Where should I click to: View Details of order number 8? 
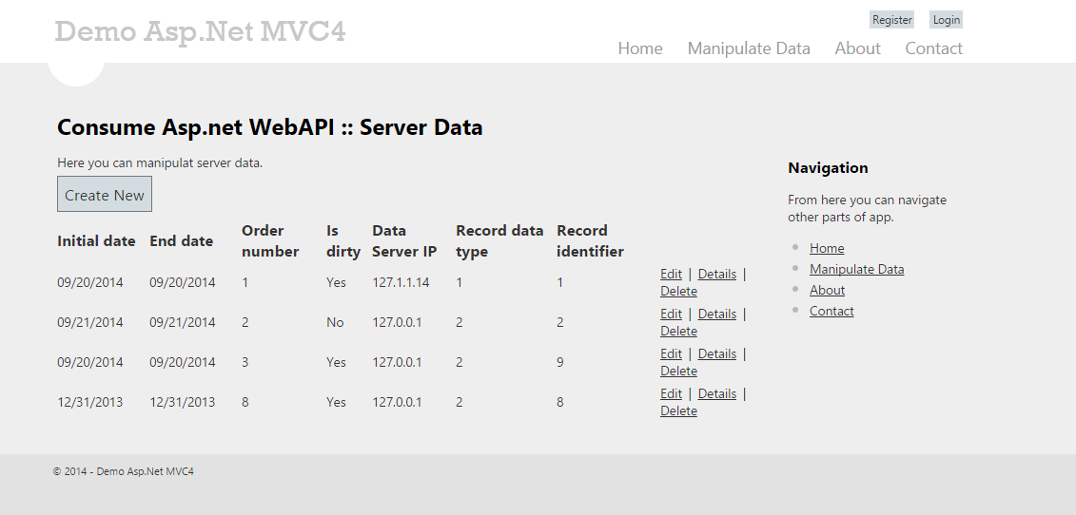[x=716, y=393]
